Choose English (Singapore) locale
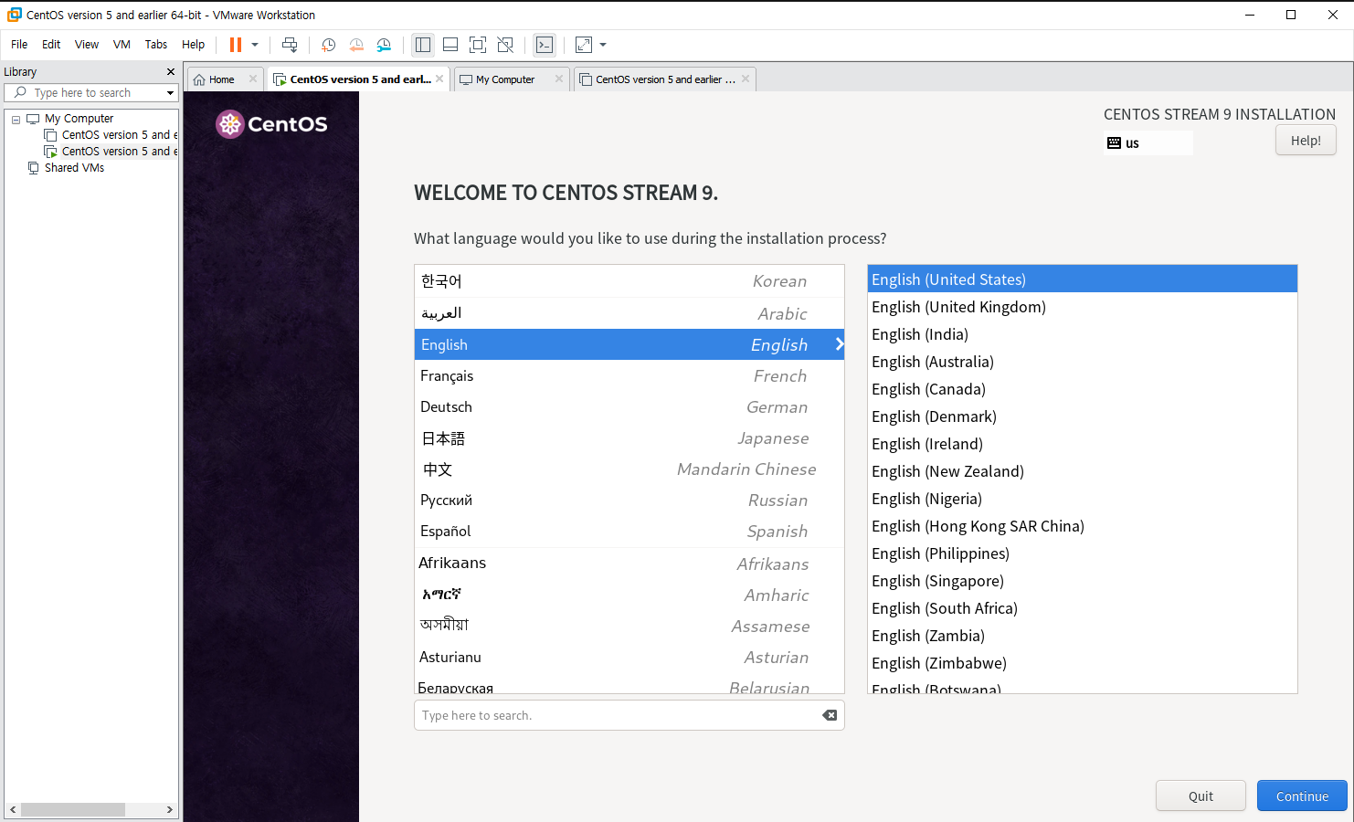 (x=1083, y=581)
